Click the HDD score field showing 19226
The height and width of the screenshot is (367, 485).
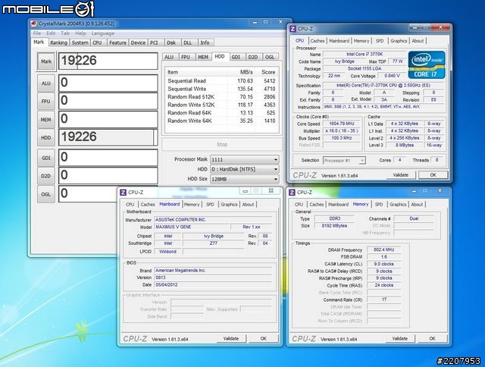pyautogui.click(x=108, y=137)
